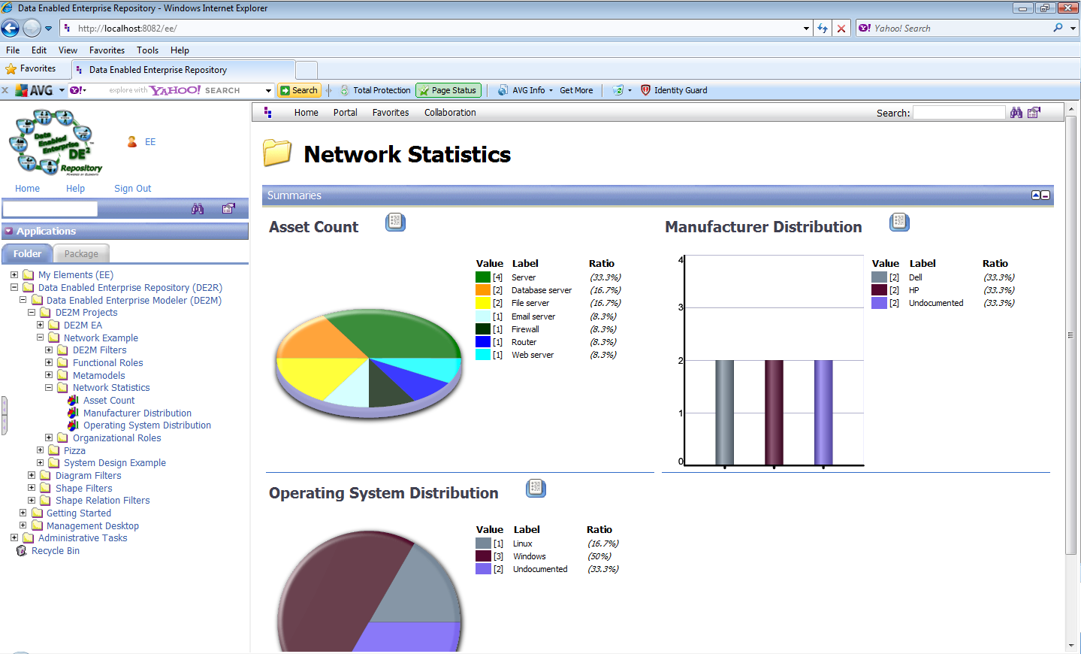Expand the Pizza folder node

[x=41, y=451]
